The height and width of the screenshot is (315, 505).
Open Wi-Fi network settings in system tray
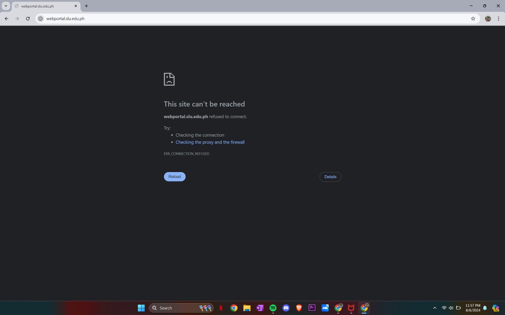(444, 308)
